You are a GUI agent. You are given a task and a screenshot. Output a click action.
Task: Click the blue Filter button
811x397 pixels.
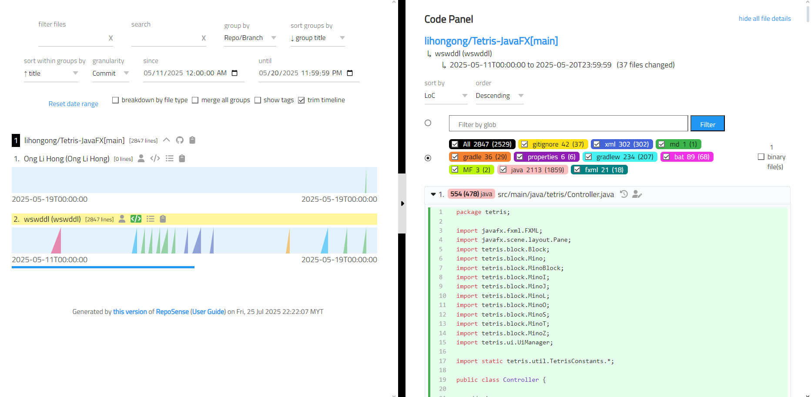707,123
